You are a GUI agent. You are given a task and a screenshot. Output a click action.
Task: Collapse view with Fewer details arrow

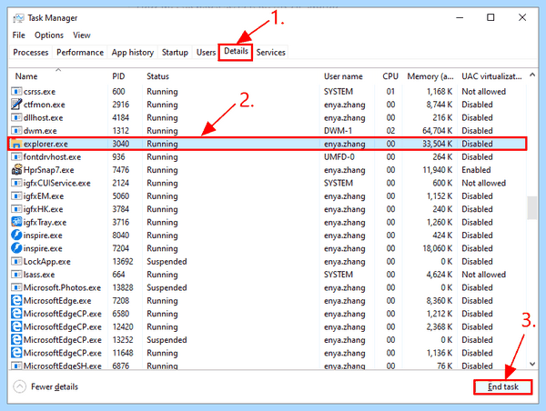(x=19, y=386)
